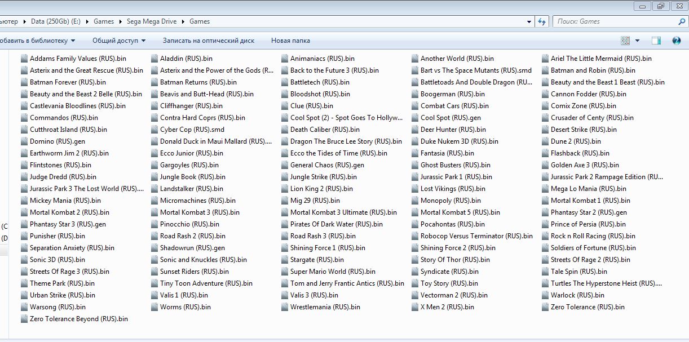
Task: Select Shining Force 2 (RUS).bin
Action: point(453,248)
